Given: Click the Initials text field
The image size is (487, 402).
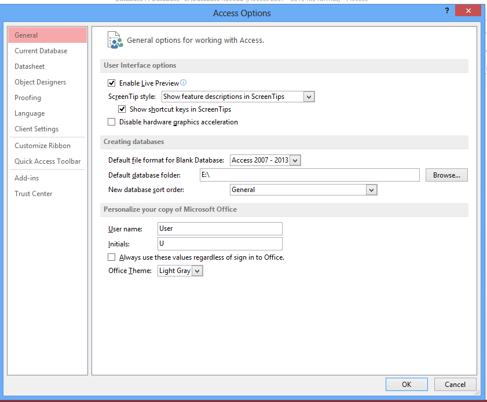Looking at the screenshot, I should pyautogui.click(x=219, y=244).
